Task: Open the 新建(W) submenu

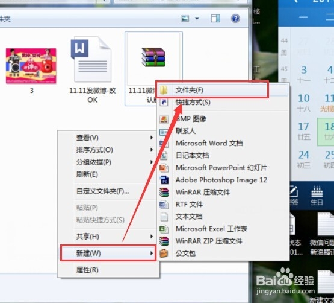Action: tap(108, 254)
